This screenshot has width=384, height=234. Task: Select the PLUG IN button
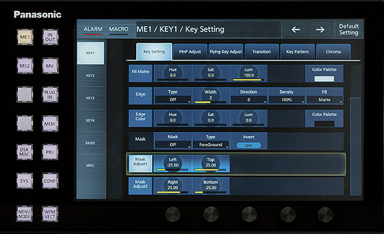click(x=50, y=94)
